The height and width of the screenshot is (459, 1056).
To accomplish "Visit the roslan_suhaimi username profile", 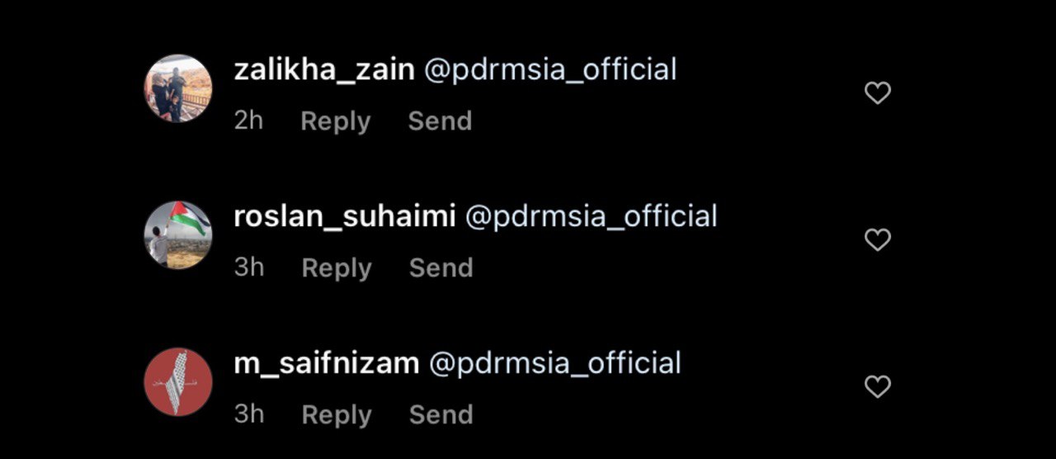I will coord(345,217).
